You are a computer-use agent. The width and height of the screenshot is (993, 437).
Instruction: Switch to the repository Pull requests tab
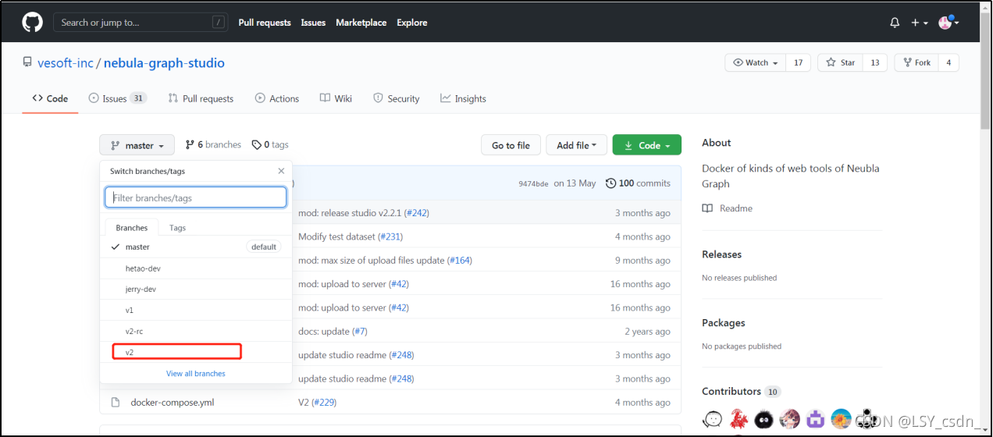[201, 98]
